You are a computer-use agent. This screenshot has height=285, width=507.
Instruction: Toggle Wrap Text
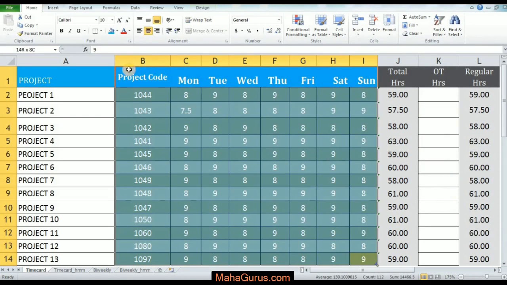[198, 20]
